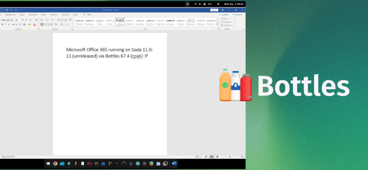368x170 pixels.
Task: Switch to the Lettere tab
Action: click(x=44, y=14)
